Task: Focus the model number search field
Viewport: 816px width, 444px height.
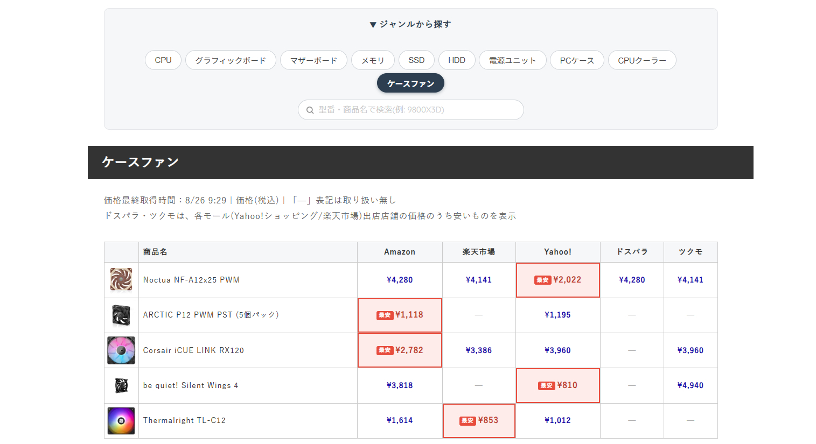Action: [410, 110]
